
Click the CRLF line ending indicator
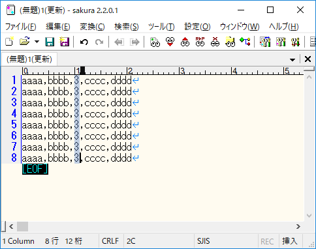(x=110, y=241)
